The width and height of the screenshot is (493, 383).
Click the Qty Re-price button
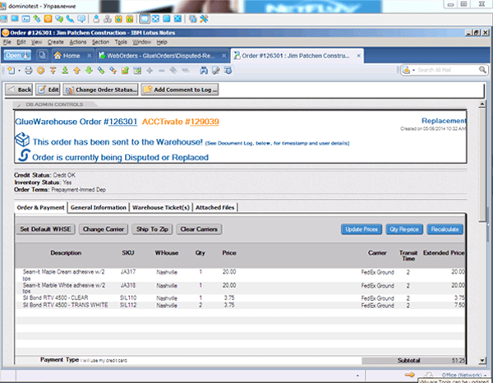(404, 229)
